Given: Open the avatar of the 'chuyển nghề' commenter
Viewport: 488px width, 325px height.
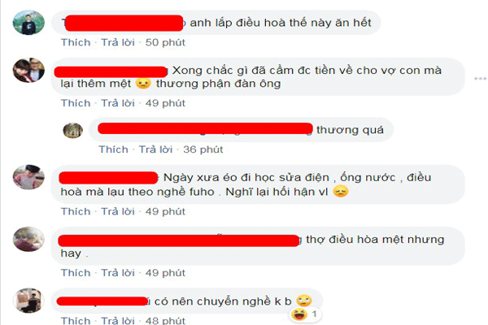Looking at the screenshot, I should click(28, 300).
